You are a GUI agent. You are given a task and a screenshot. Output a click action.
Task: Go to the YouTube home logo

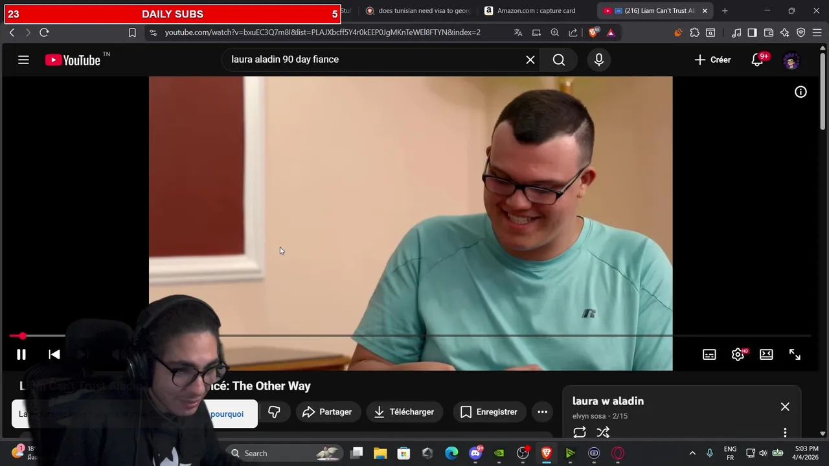(x=73, y=60)
